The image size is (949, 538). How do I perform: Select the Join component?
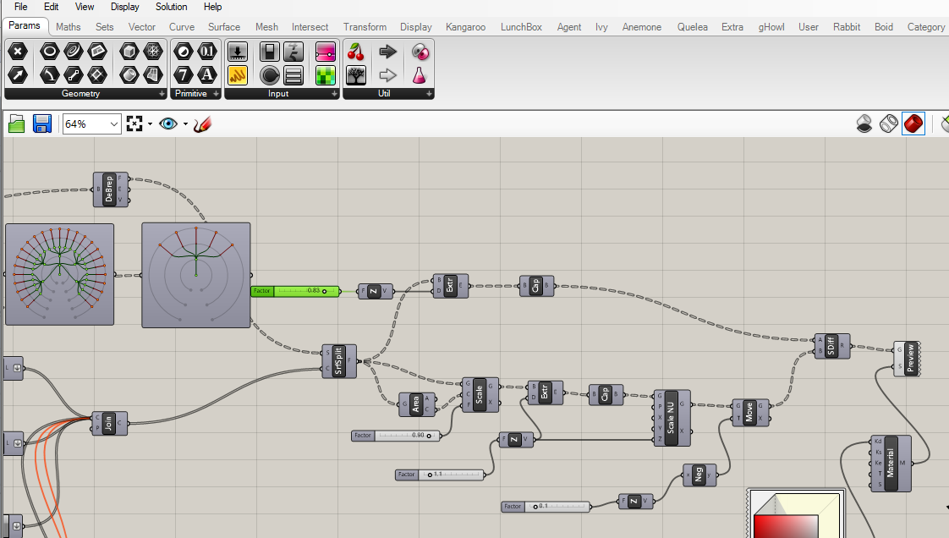110,423
